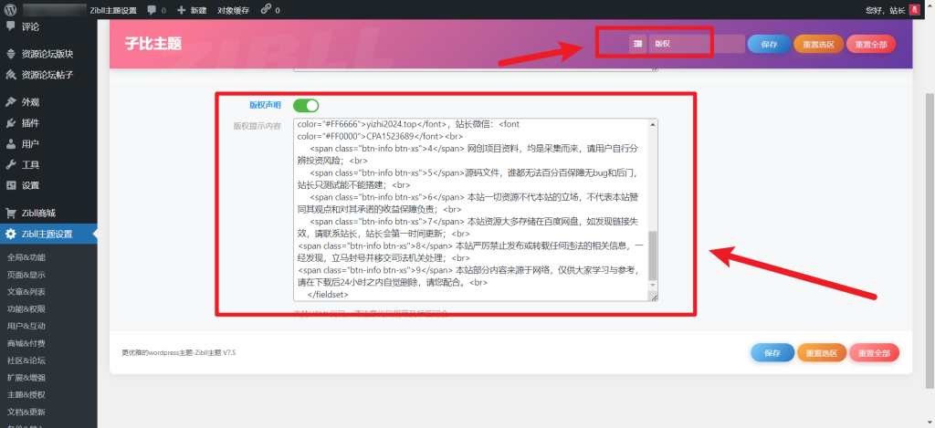Click the list icon beside search box
This screenshot has height=428, width=935.
(638, 44)
